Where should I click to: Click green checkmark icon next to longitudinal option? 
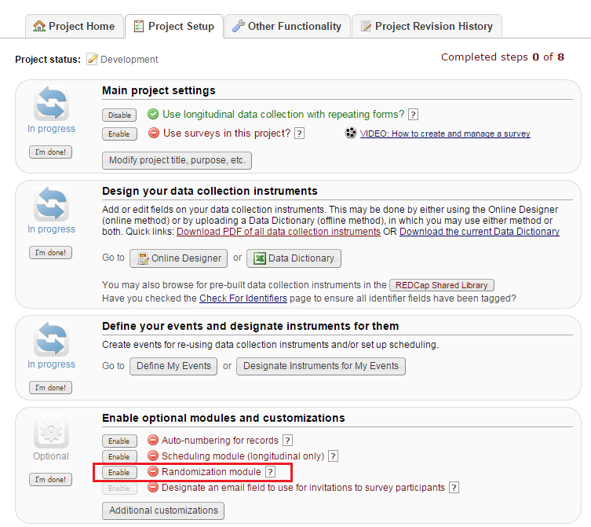tap(153, 114)
